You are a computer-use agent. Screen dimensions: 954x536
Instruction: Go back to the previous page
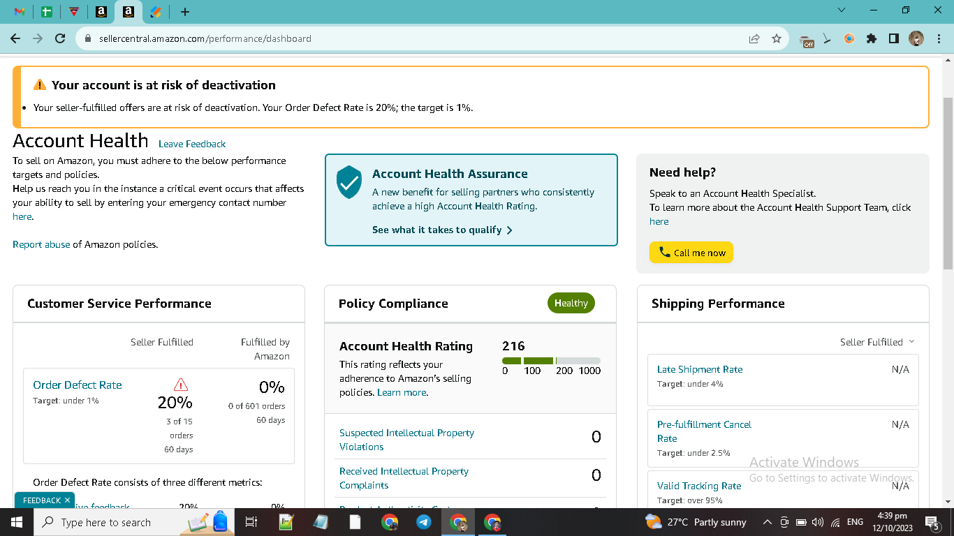(x=15, y=38)
